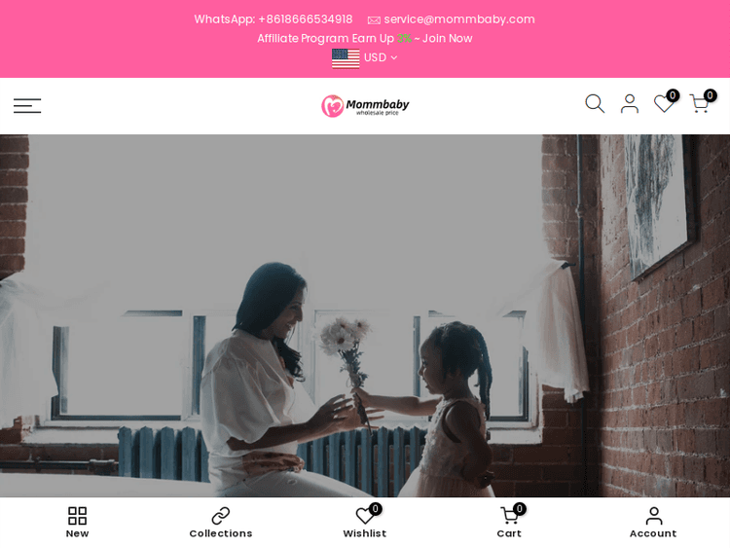Screen dimensions: 730x548
Task: Go to Cart in bottom bar
Action: pyautogui.click(x=509, y=522)
